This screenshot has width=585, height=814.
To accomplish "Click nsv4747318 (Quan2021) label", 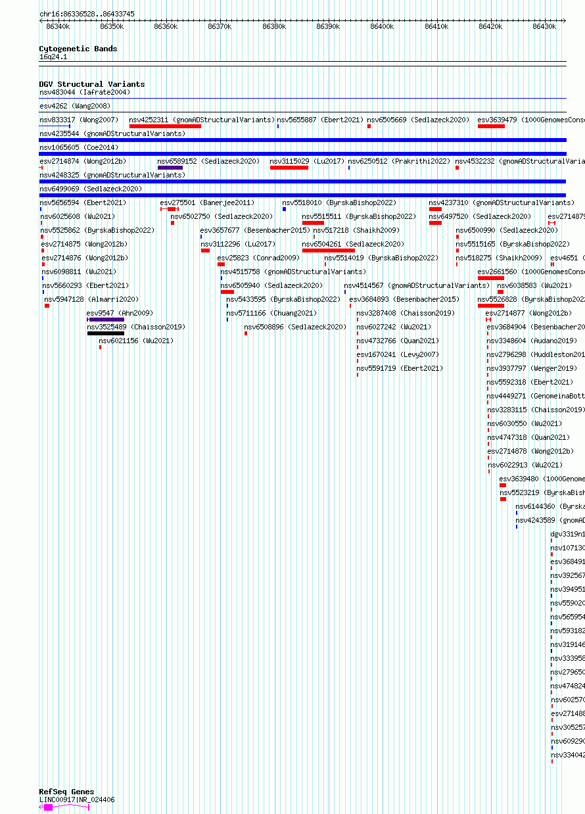I will [x=528, y=437].
